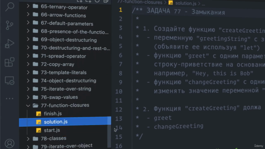Open the Accounts menu icon
This screenshot has width=265, height=149.
click(x=10, y=144)
